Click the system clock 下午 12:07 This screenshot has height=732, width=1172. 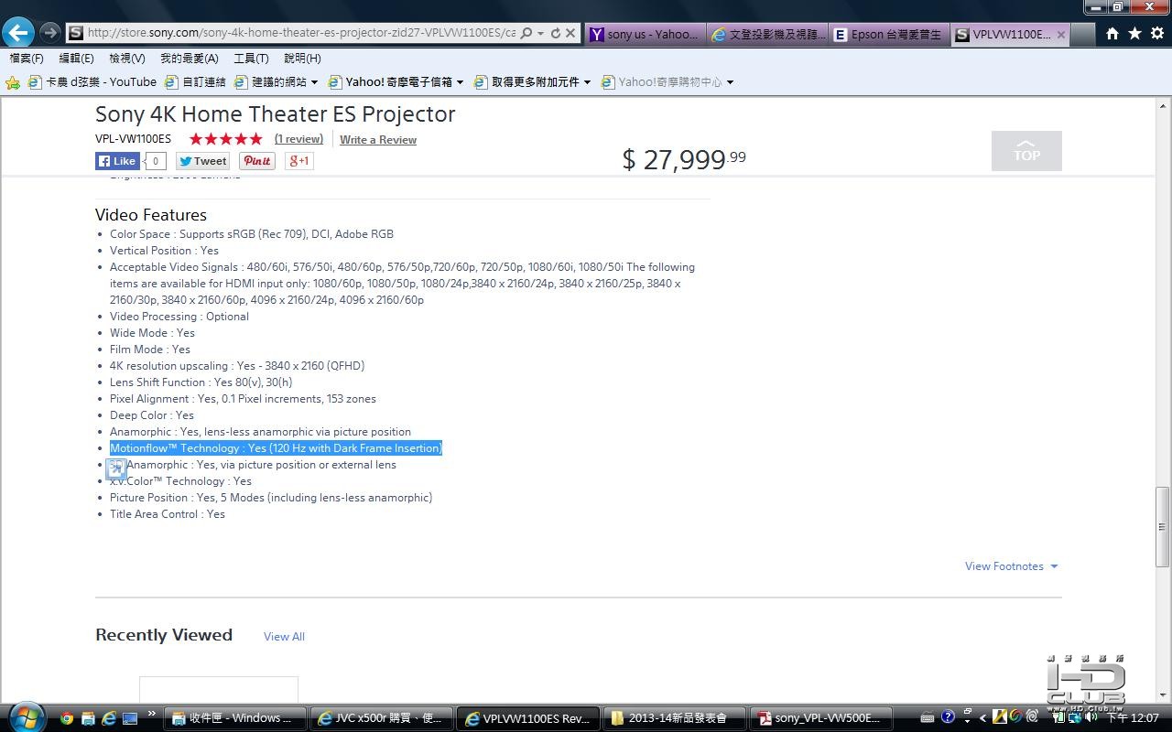[x=1134, y=718]
